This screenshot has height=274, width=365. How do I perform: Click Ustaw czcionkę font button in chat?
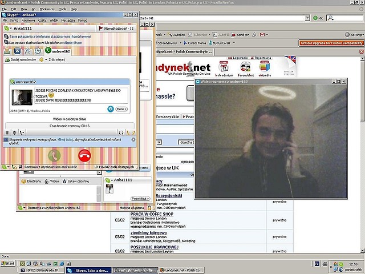(x=76, y=182)
